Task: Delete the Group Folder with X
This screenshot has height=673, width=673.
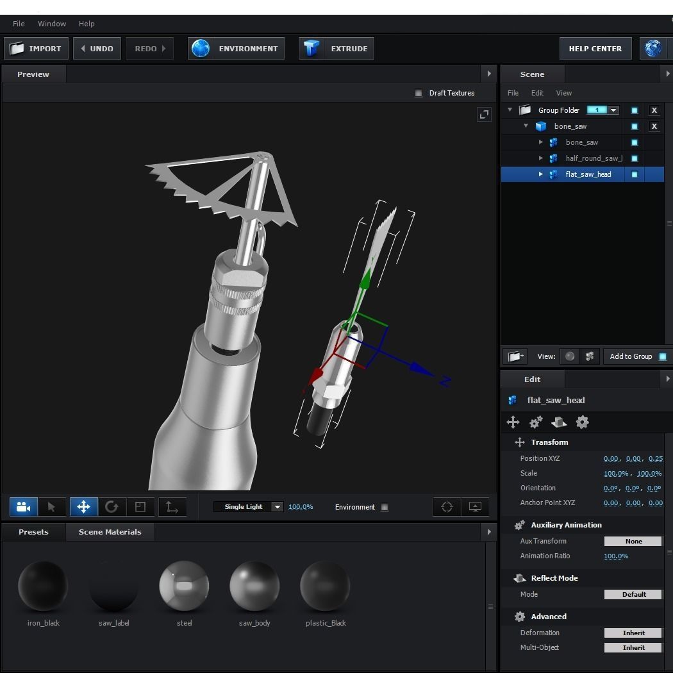Action: tap(654, 110)
